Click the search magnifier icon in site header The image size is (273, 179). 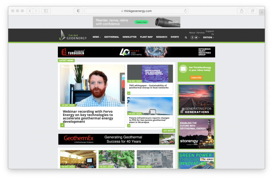coord(186,38)
